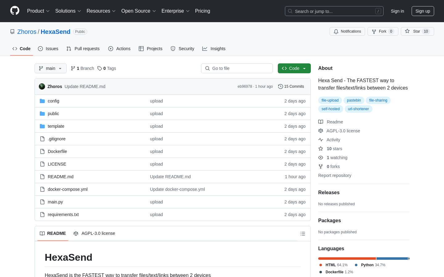Open the Pull requests tab
Viewport: 444px width, 277px height.
[83, 49]
